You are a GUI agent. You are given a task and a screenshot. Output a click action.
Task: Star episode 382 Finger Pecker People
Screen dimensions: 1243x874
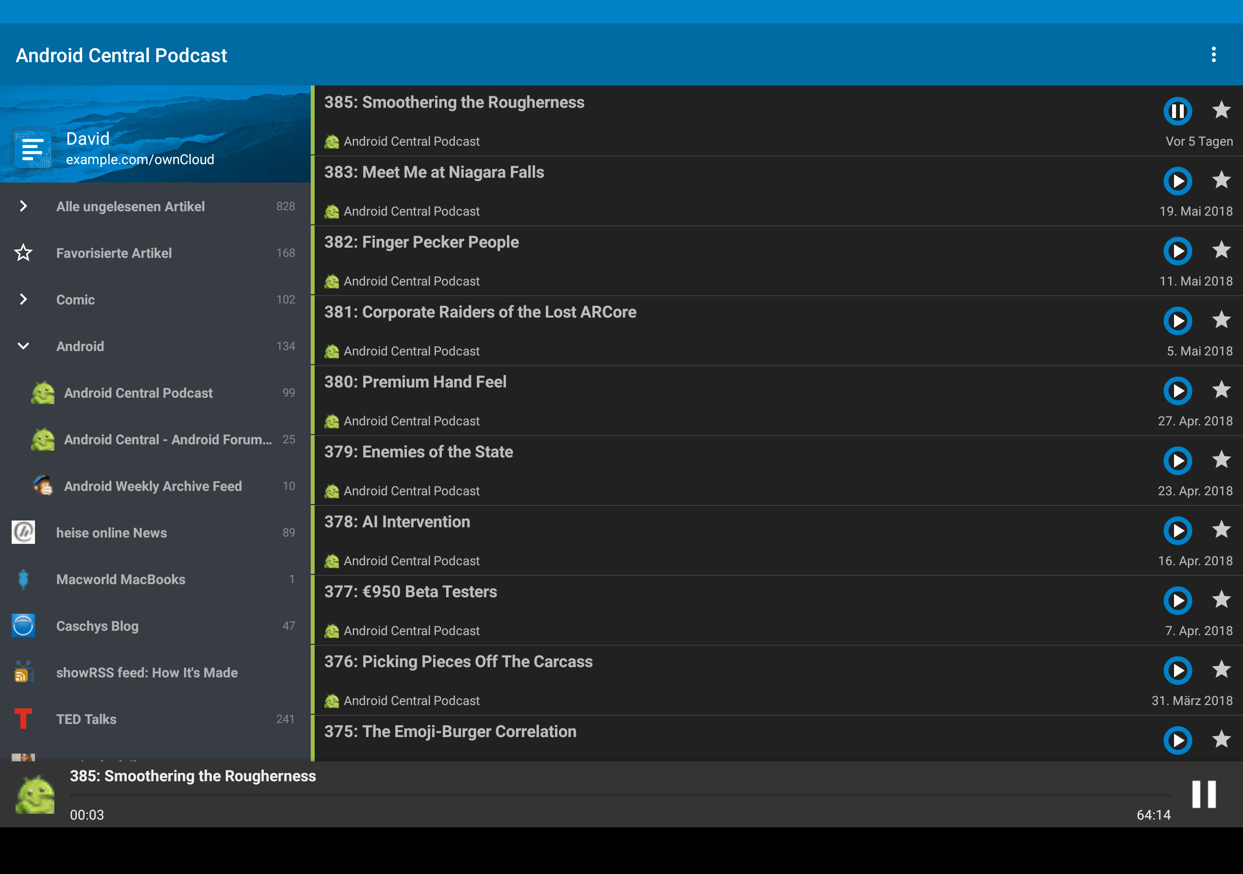[1221, 250]
